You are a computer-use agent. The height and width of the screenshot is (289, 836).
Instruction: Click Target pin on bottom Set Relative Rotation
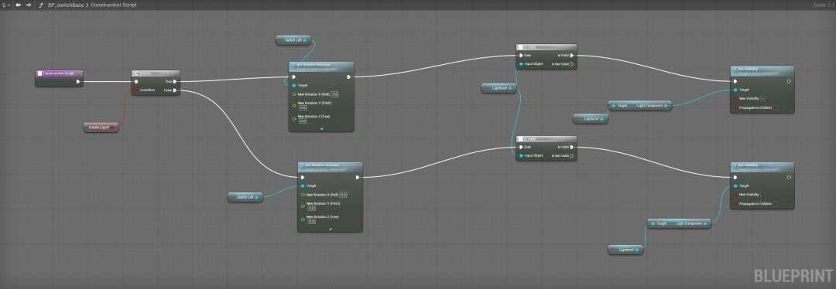click(303, 185)
